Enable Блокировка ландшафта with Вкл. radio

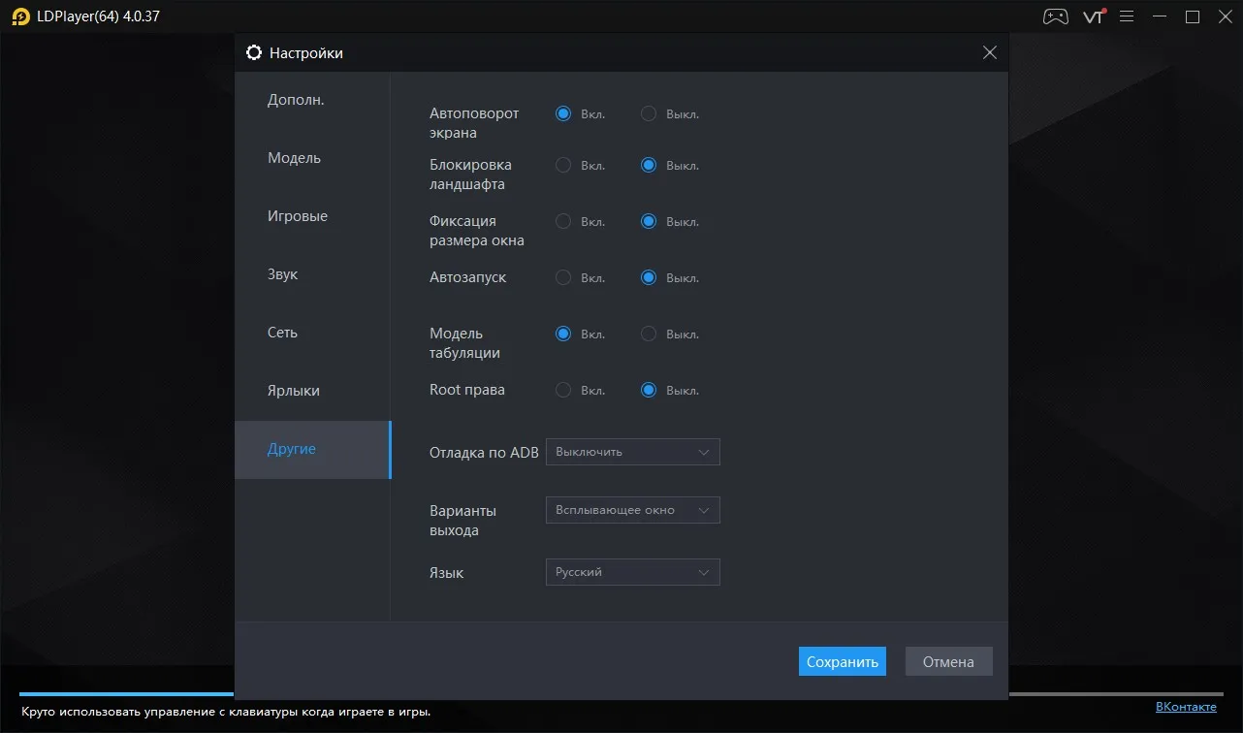(563, 165)
